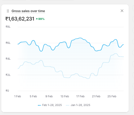
Task: Open the Gross sales over time title link
Action: pos(28,11)
